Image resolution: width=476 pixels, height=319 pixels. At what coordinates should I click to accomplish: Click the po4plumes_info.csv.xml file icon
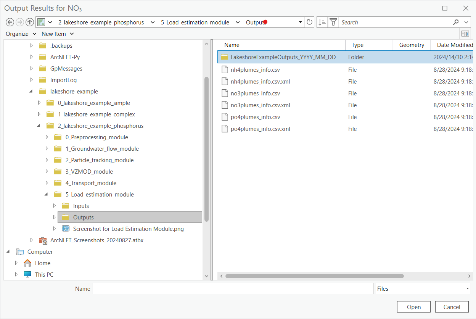[225, 129]
